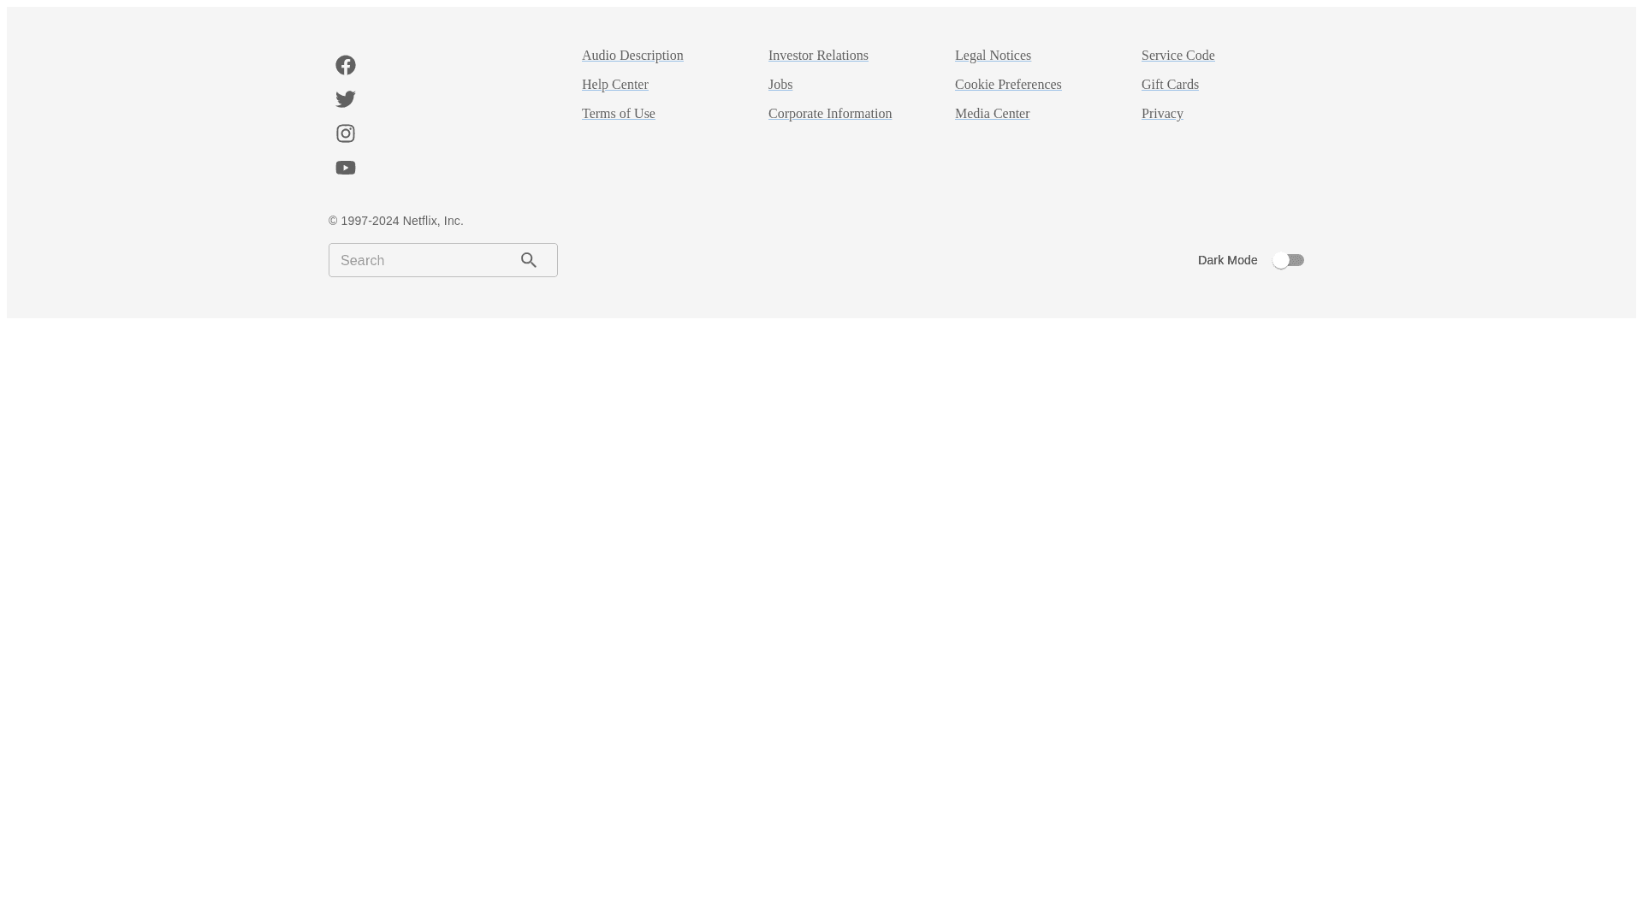The width and height of the screenshot is (1643, 924).
Task: Open the YouTube icon link
Action: tap(345, 168)
